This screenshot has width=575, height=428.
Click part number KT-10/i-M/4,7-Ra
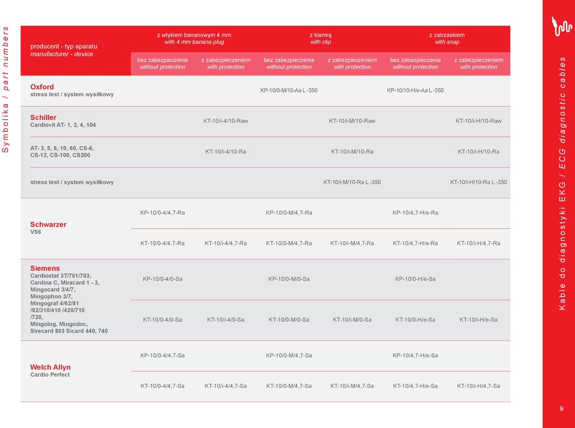[x=352, y=243]
